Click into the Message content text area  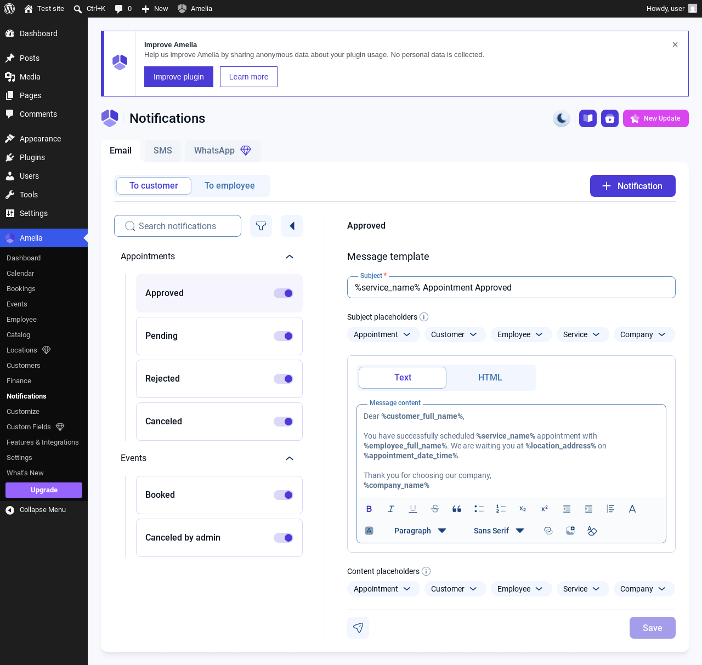(511, 451)
